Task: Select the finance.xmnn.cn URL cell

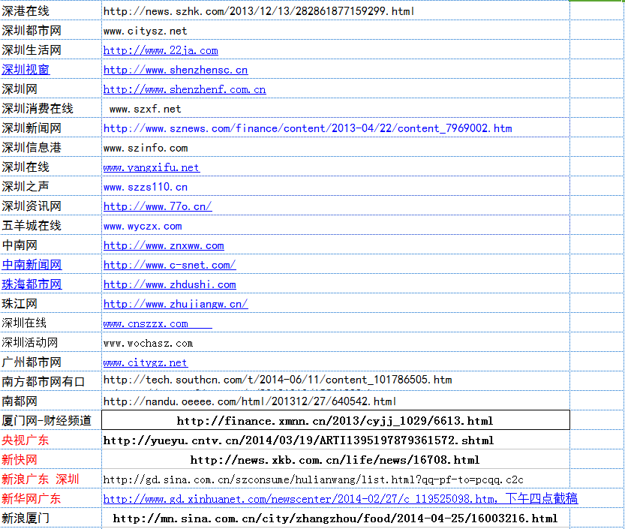Action: click(x=335, y=420)
